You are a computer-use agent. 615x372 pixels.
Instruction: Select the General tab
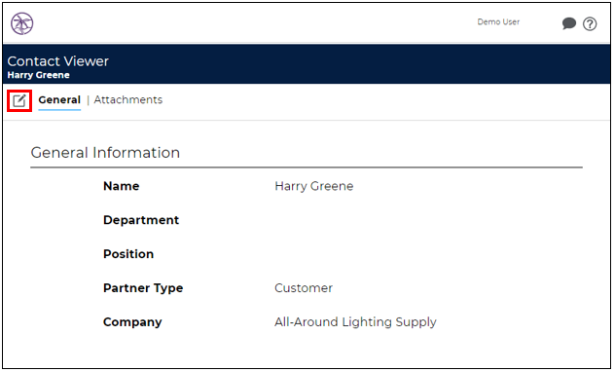click(x=59, y=99)
